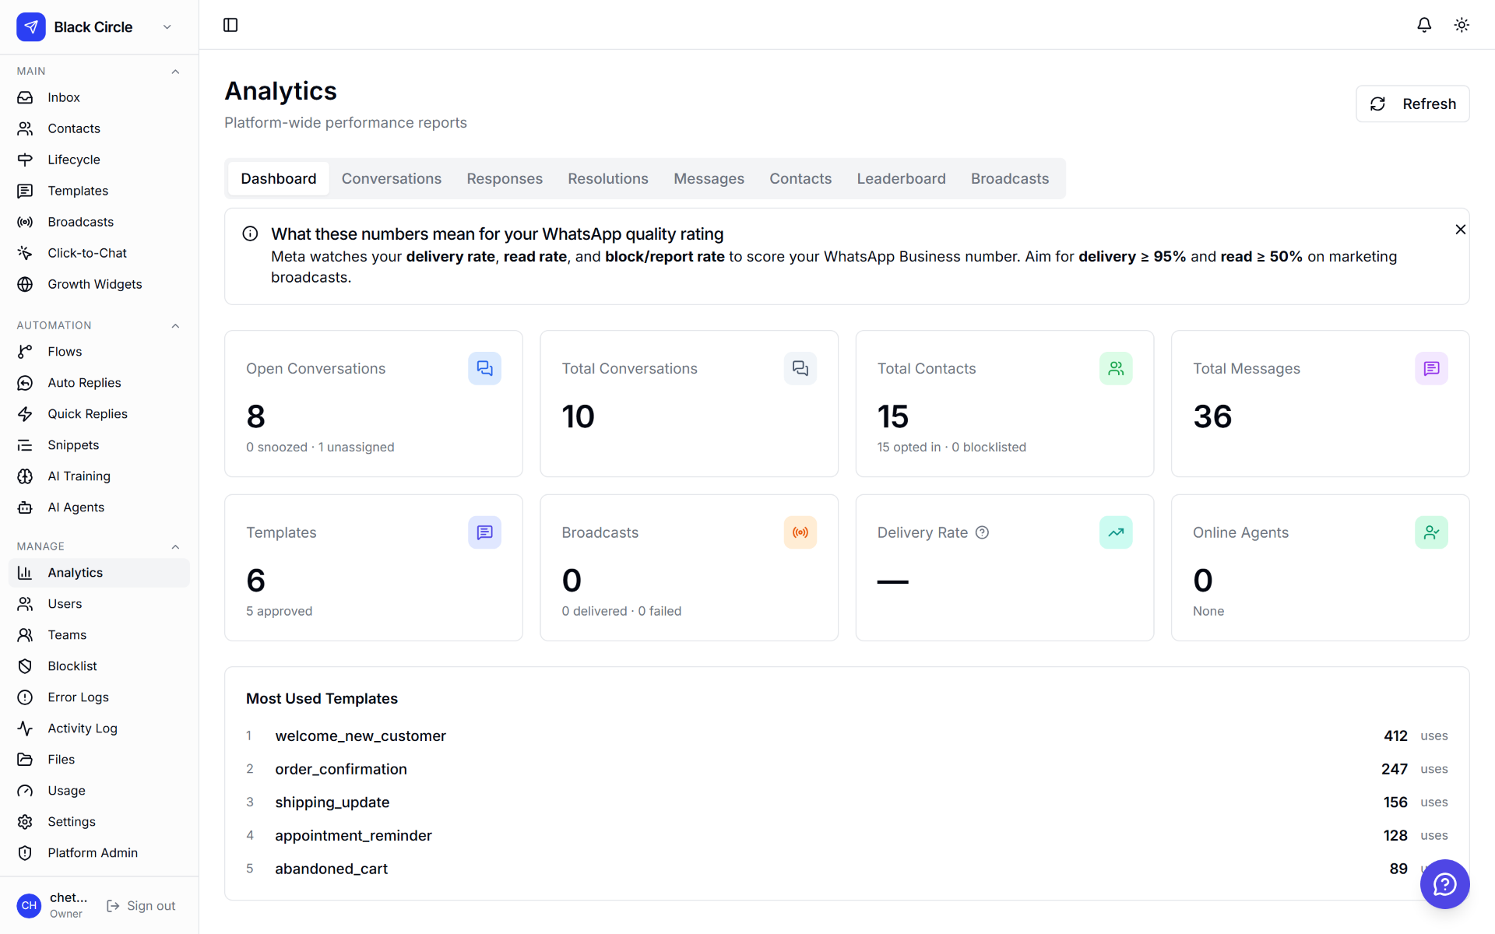This screenshot has width=1495, height=934.
Task: Toggle the sidebar panel icon
Action: pos(230,25)
